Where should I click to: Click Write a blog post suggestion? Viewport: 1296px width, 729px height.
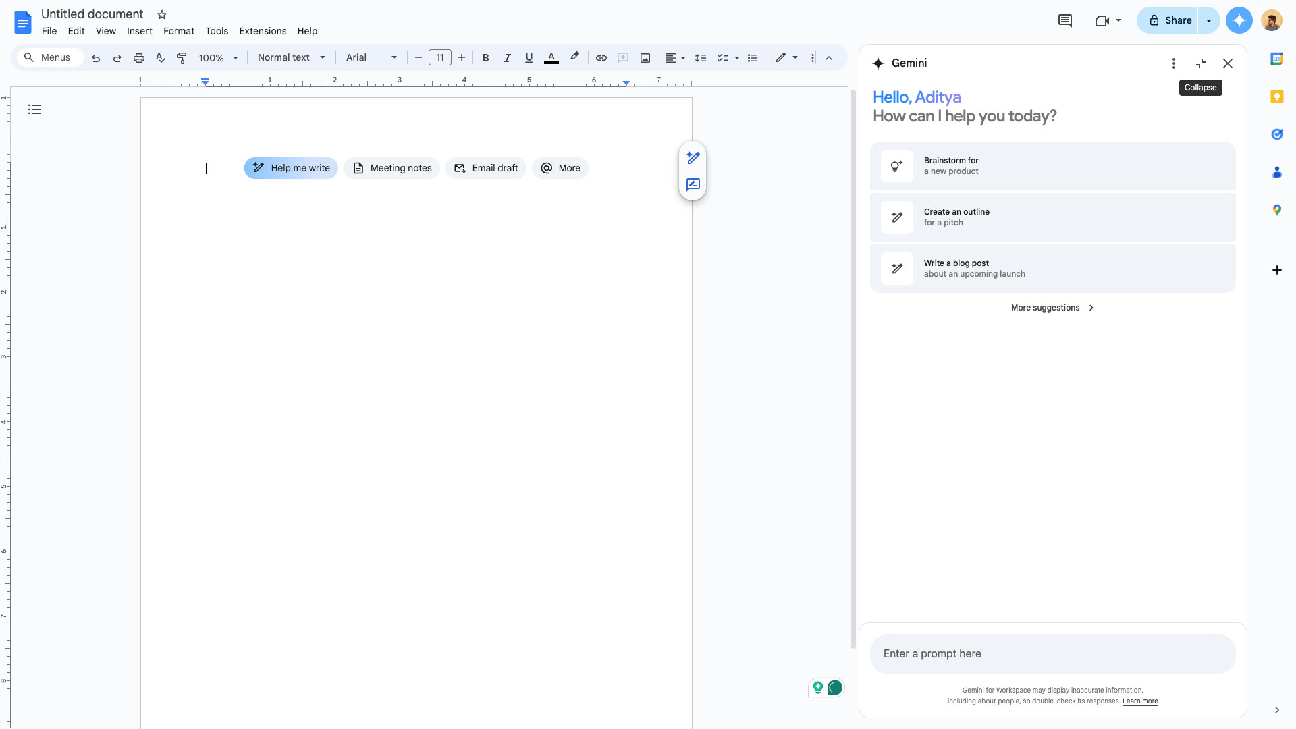[1053, 268]
